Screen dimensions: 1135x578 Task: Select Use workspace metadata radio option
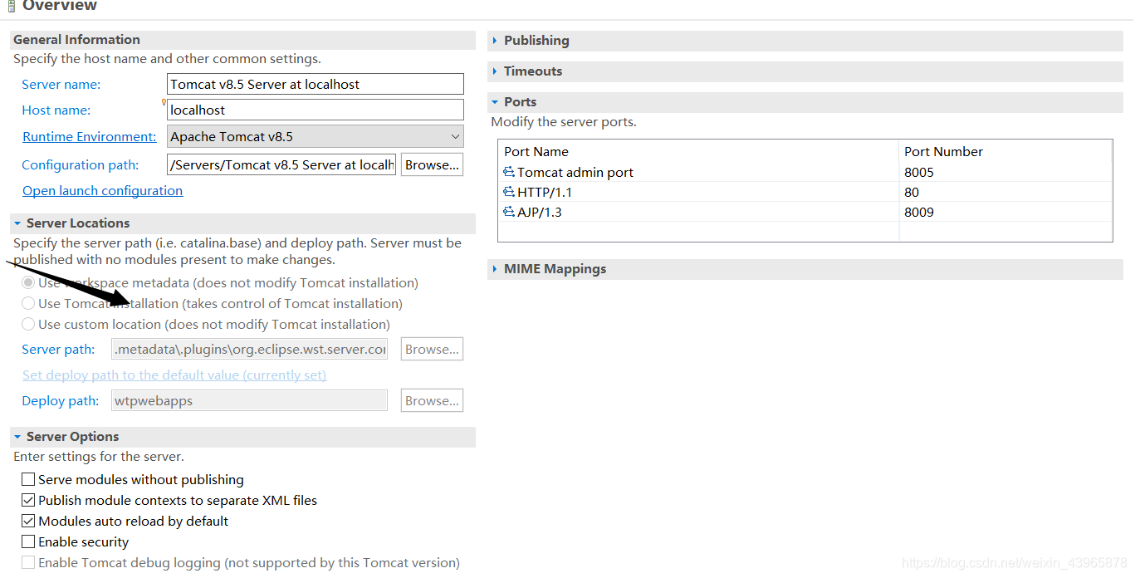point(28,282)
